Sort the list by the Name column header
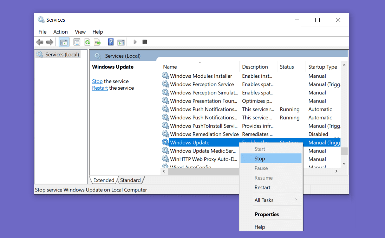 tap(200, 67)
